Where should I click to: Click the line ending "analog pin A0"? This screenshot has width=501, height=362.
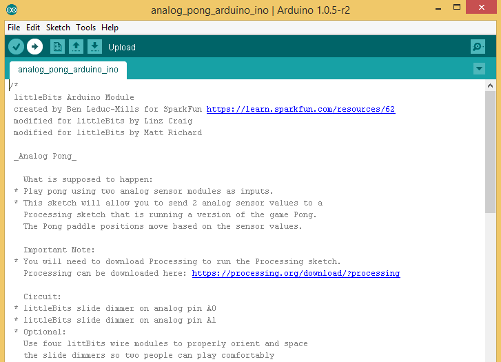pyautogui.click(x=115, y=308)
